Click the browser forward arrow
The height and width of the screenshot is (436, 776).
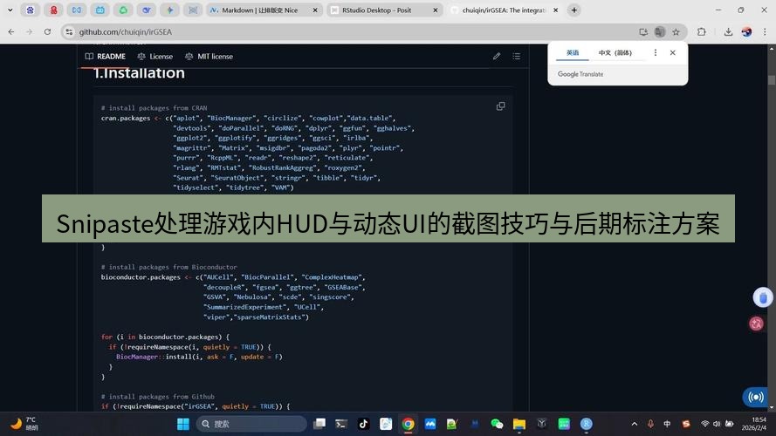click(x=29, y=31)
